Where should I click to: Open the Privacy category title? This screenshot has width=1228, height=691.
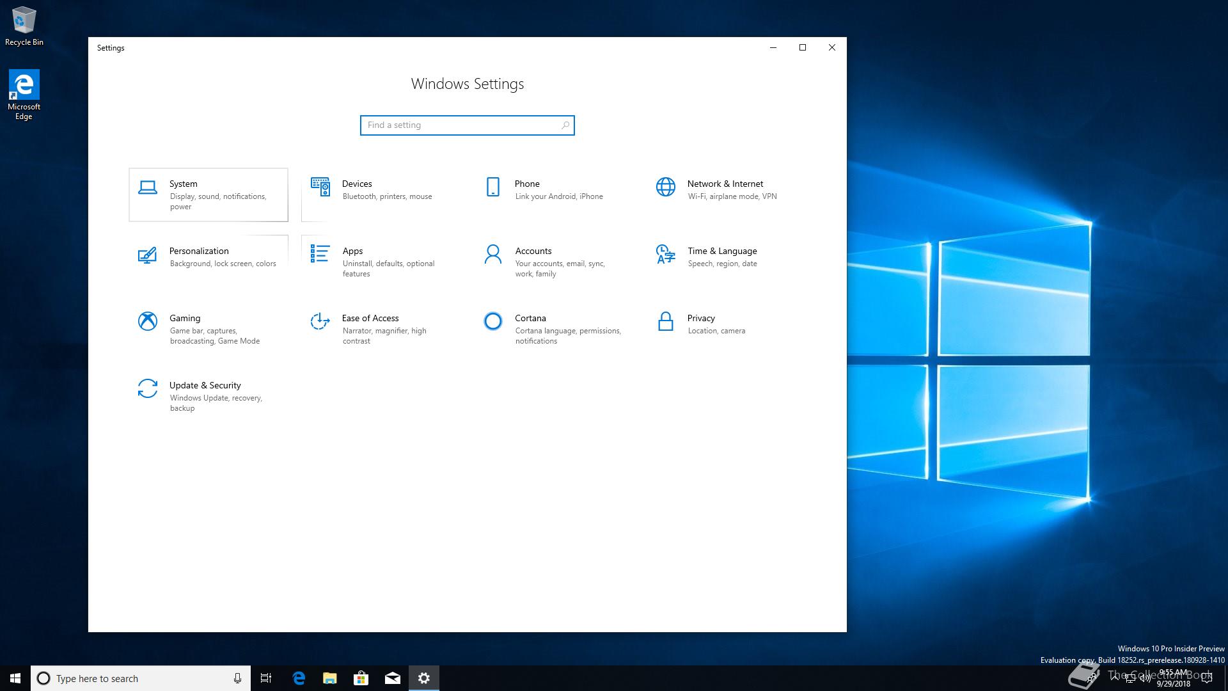(701, 318)
